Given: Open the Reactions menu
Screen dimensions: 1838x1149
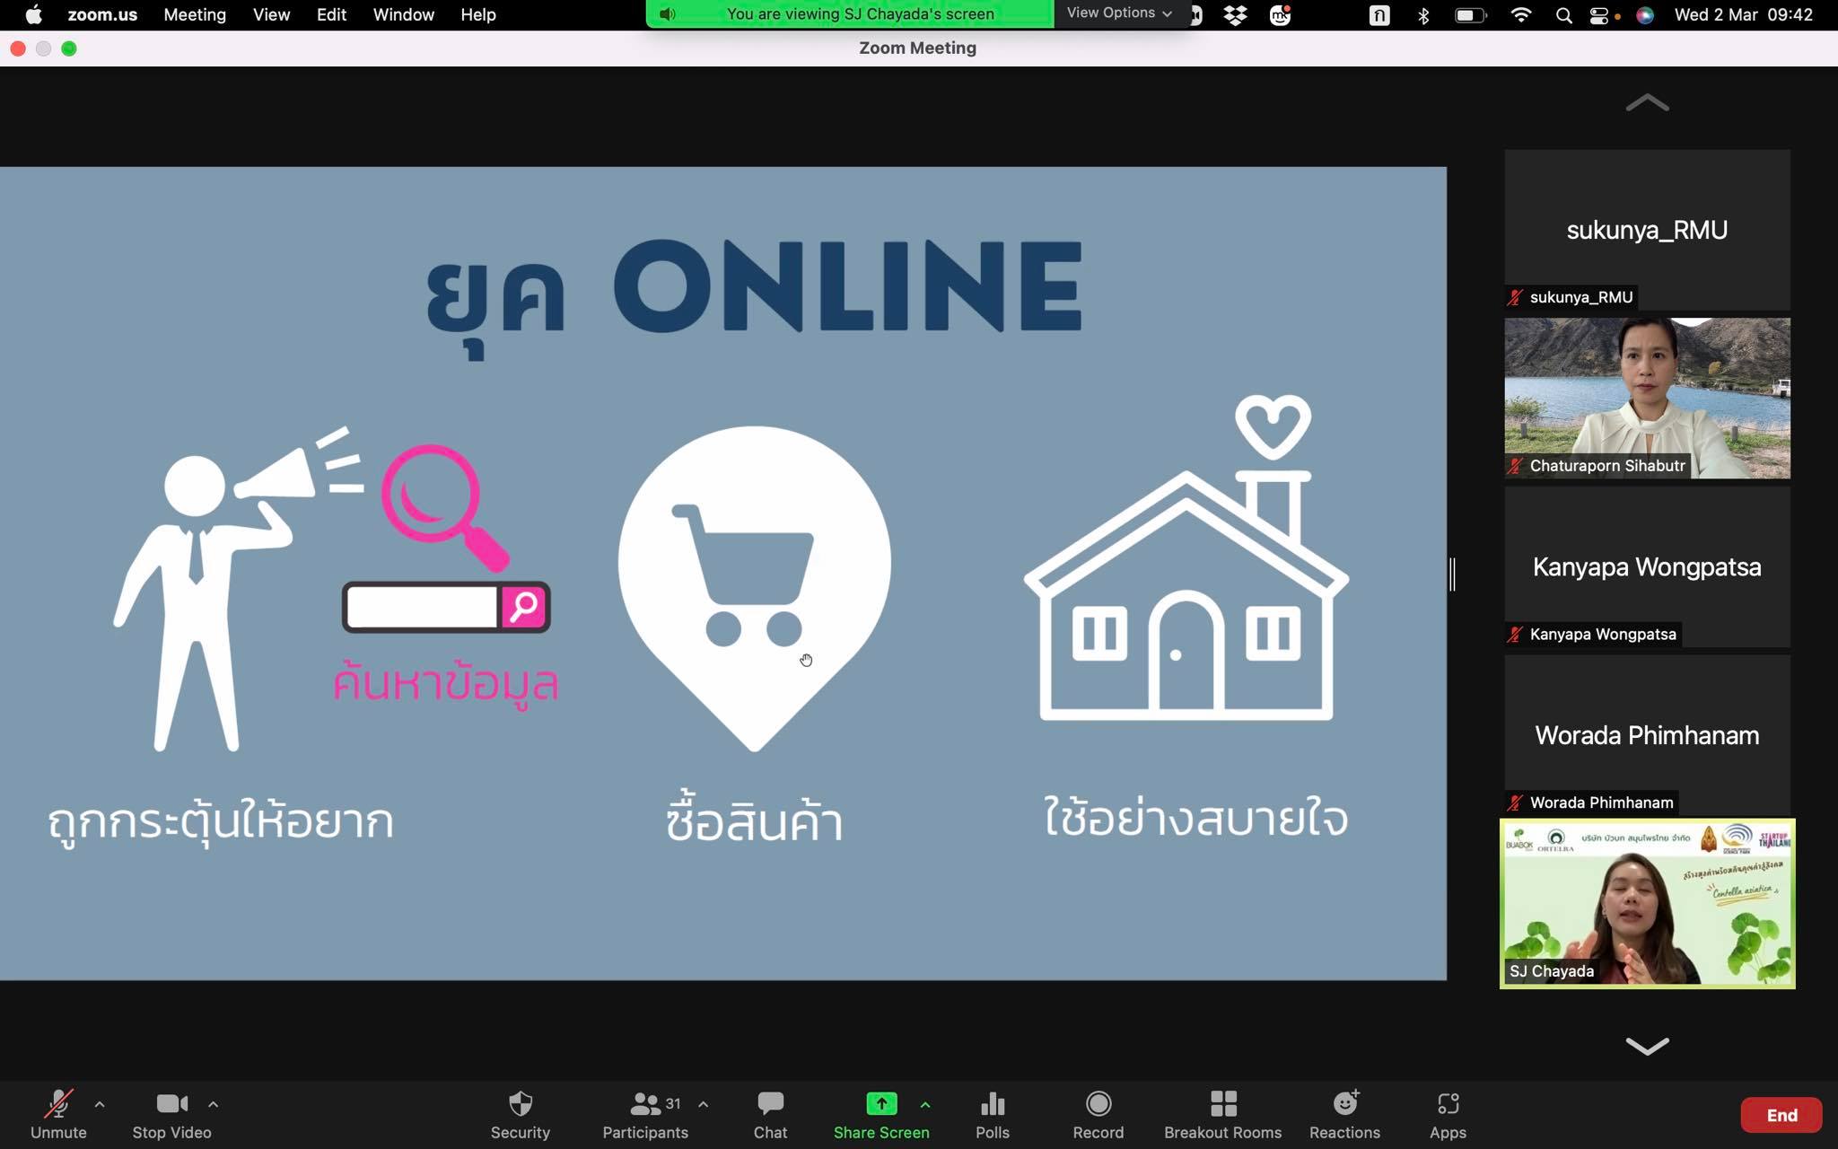Looking at the screenshot, I should [x=1344, y=1104].
